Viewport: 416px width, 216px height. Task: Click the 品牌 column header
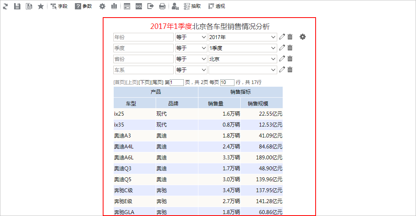pos(177,103)
